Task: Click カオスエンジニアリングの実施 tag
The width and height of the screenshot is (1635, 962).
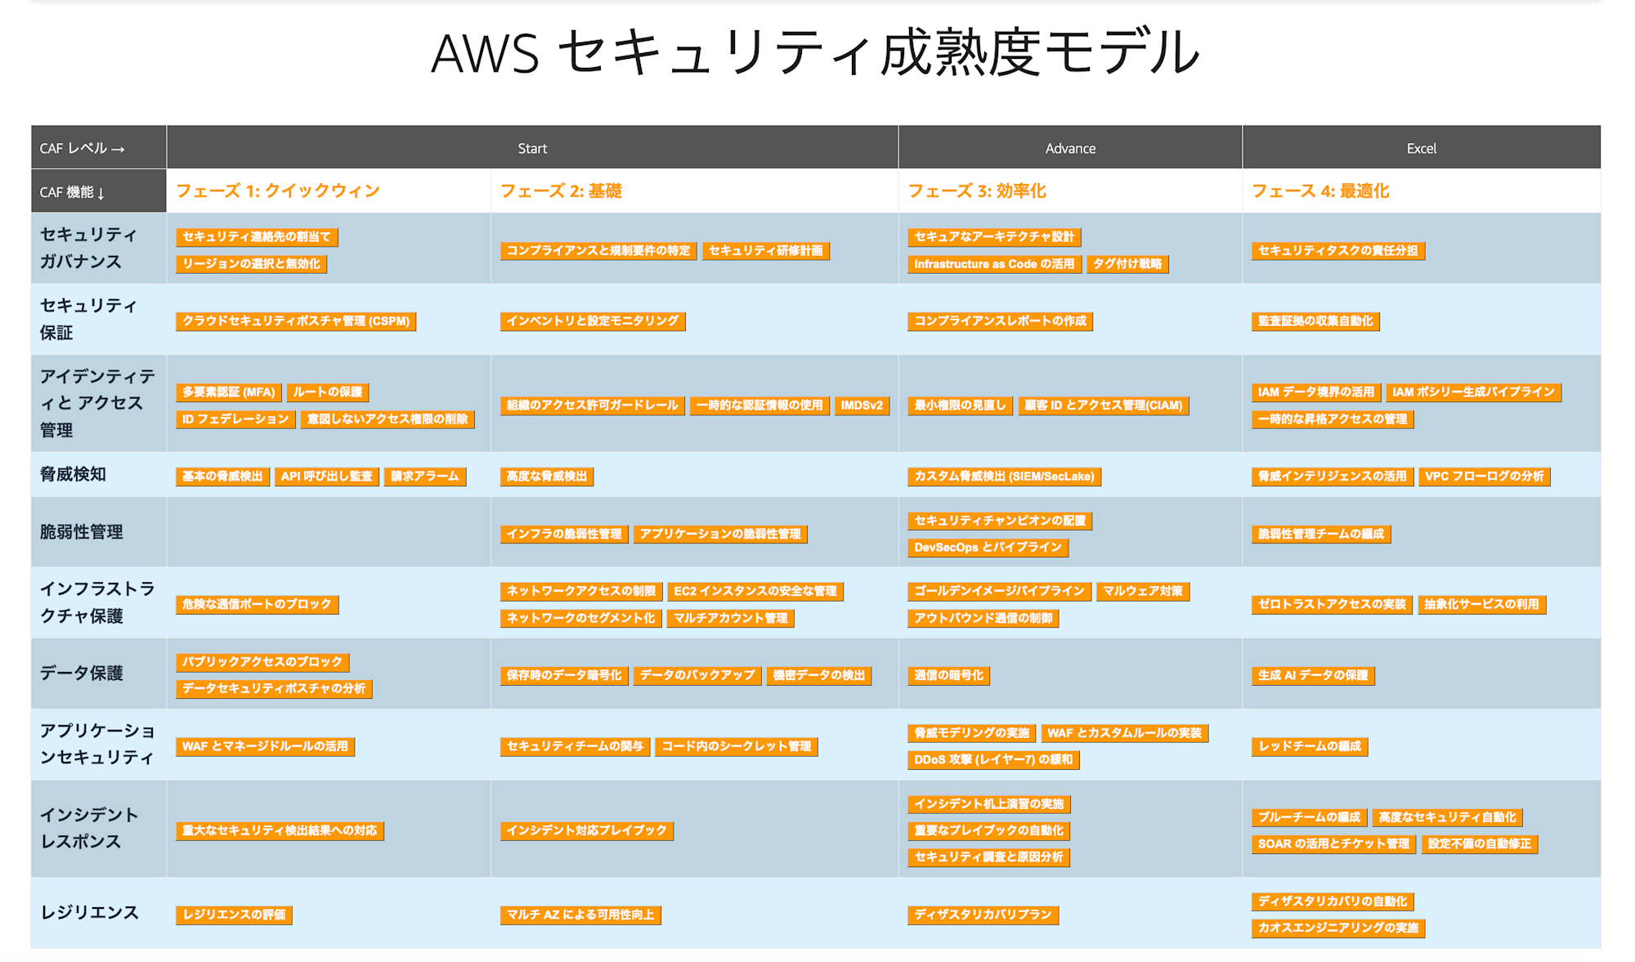Action: 1338,928
